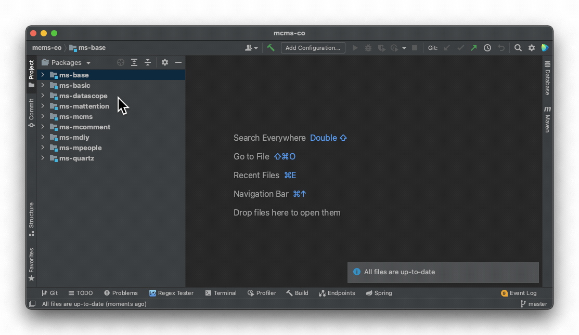Select the ms-mcomment module

click(84, 127)
